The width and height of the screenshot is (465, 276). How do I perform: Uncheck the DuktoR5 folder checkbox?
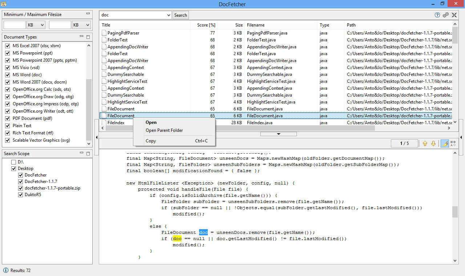tap(21, 195)
